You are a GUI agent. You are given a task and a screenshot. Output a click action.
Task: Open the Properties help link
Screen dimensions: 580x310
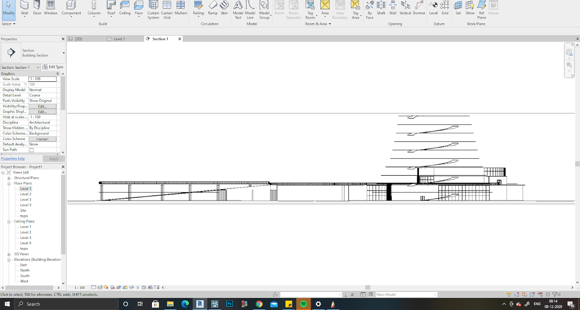coord(13,159)
